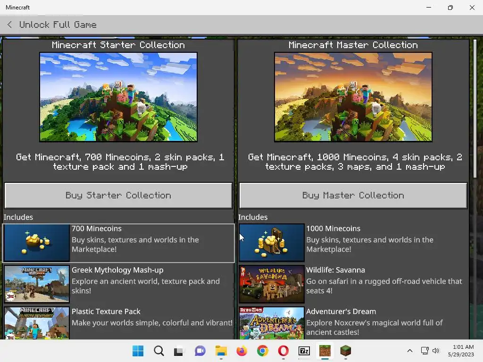Click the 'Minecraft Starter Collection' heading
The image size is (483, 362).
tap(118, 45)
